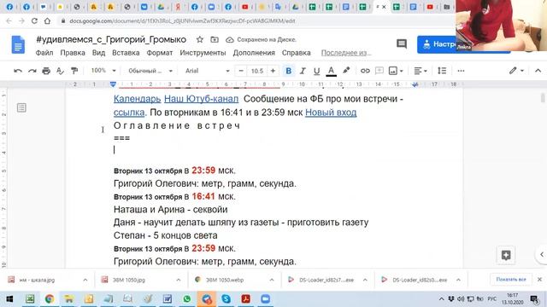Open Excel from the taskbar
The image size is (547, 307).
click(x=30, y=299)
